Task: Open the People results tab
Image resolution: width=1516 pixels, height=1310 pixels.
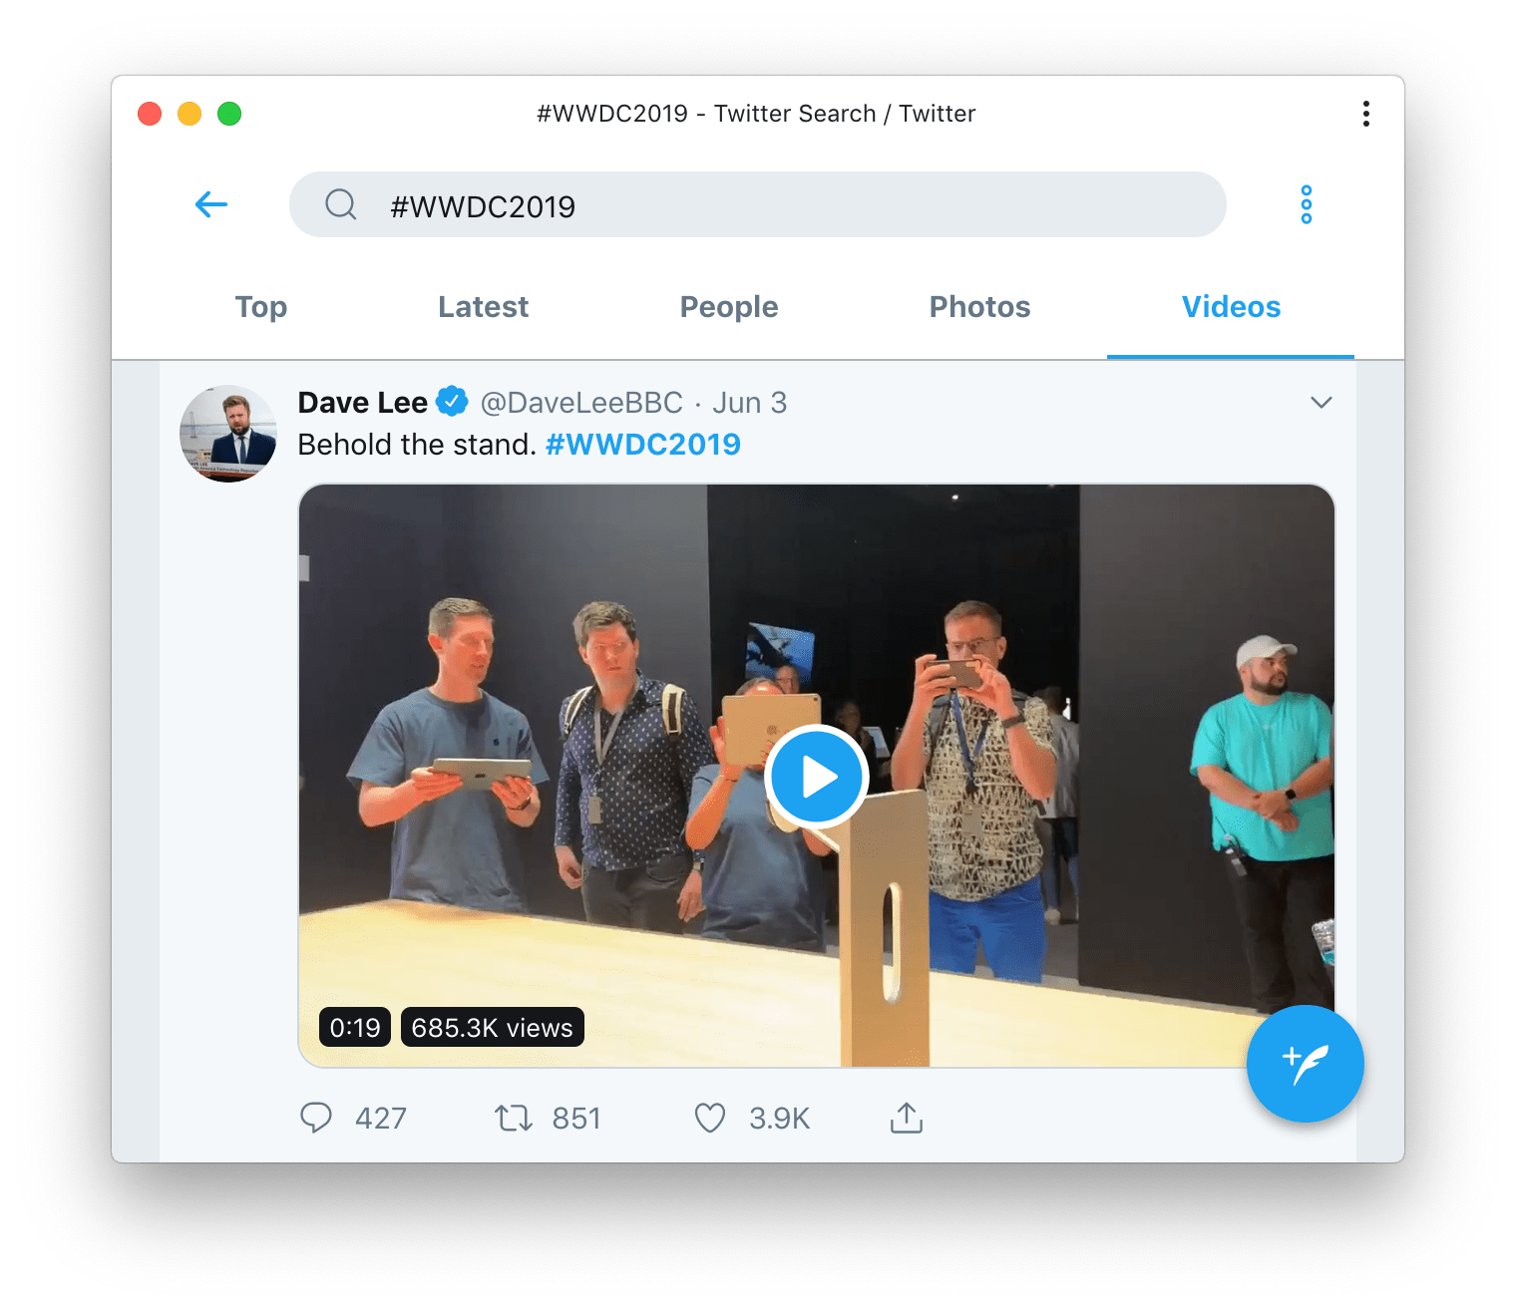Action: click(x=729, y=306)
